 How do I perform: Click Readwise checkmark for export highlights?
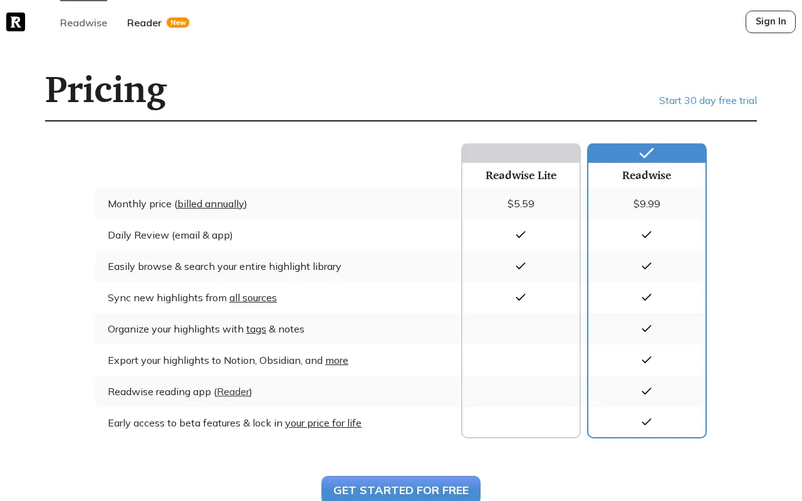pyautogui.click(x=647, y=360)
